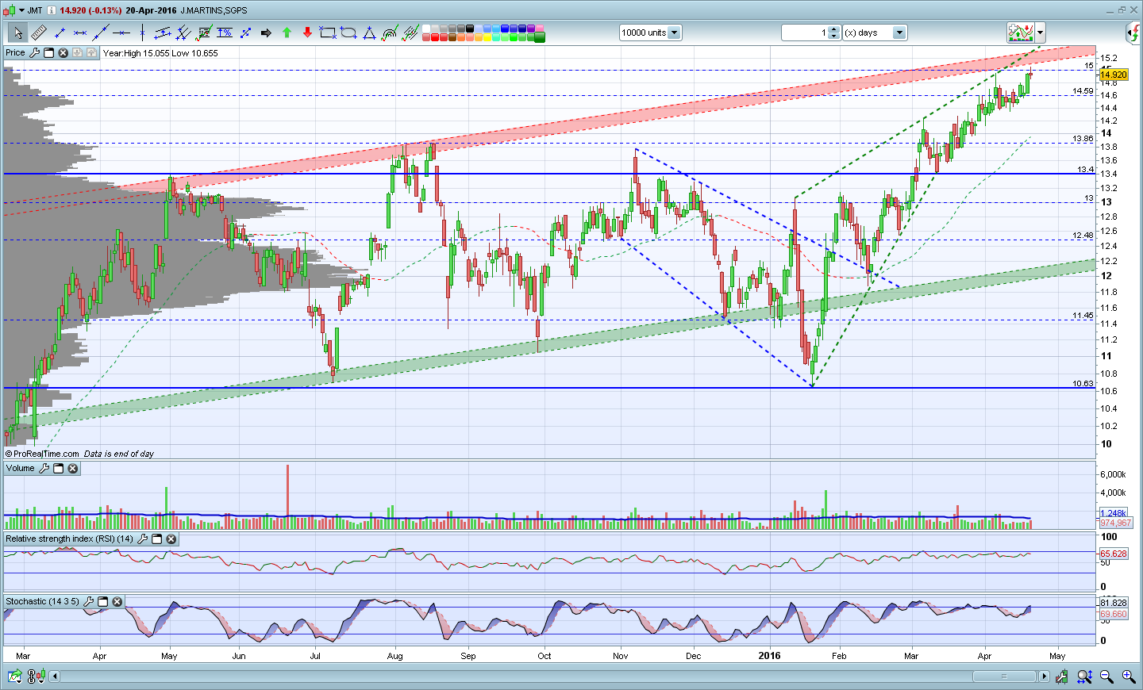Open RSI indicator wrench settings
The width and height of the screenshot is (1143, 690).
coord(143,539)
